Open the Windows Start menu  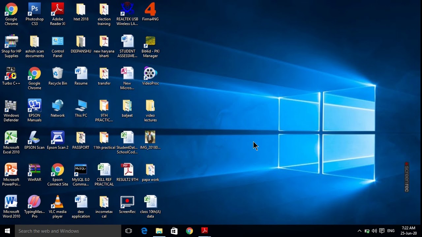pyautogui.click(x=7, y=231)
